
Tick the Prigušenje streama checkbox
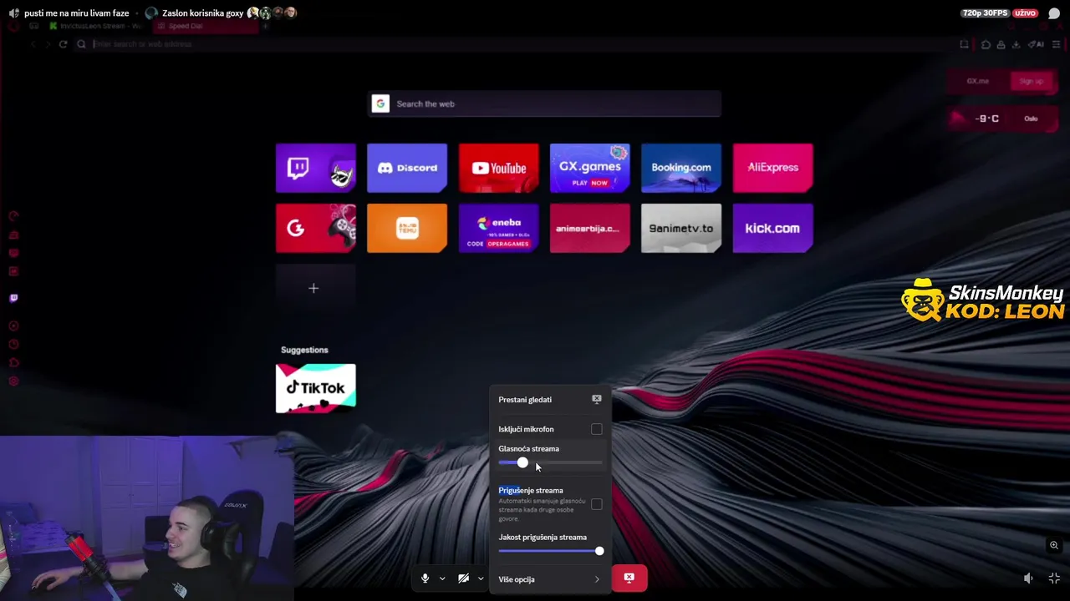[x=597, y=504]
